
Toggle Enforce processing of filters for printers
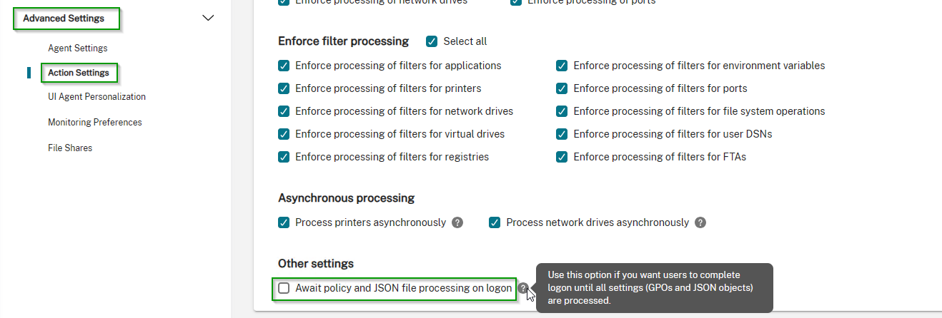coord(284,88)
